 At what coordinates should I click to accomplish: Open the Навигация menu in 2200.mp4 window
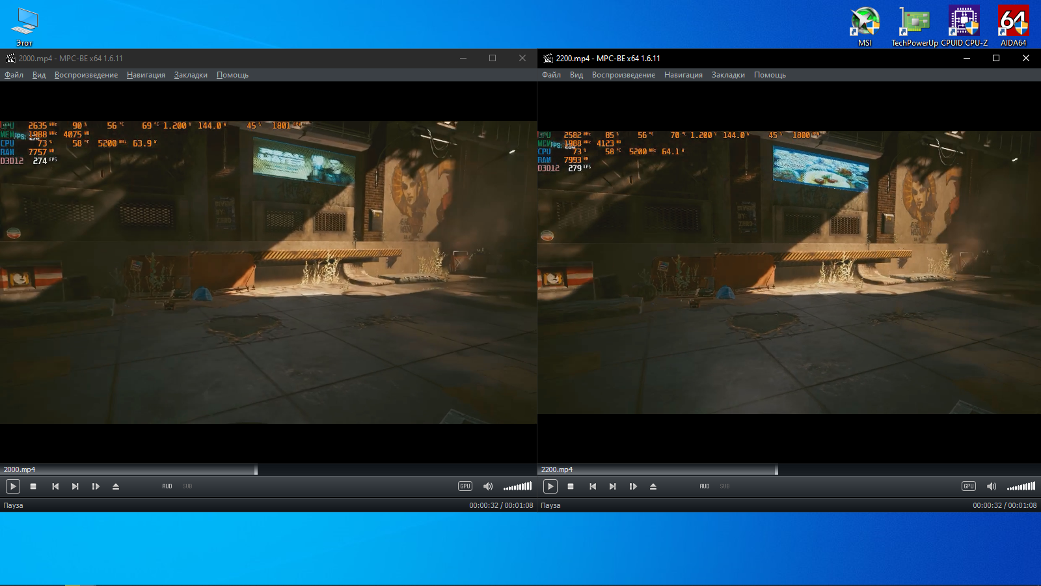point(683,75)
